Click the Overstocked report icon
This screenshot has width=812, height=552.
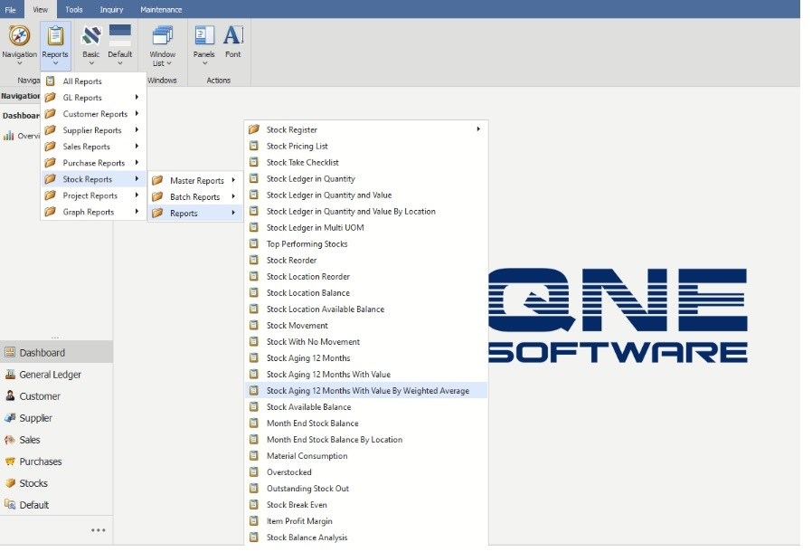coord(254,471)
